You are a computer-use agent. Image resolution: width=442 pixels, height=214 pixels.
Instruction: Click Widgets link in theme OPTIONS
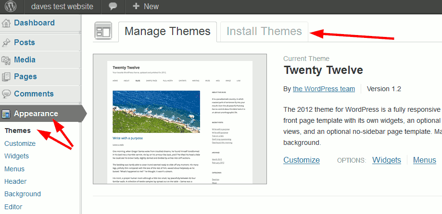(x=387, y=160)
